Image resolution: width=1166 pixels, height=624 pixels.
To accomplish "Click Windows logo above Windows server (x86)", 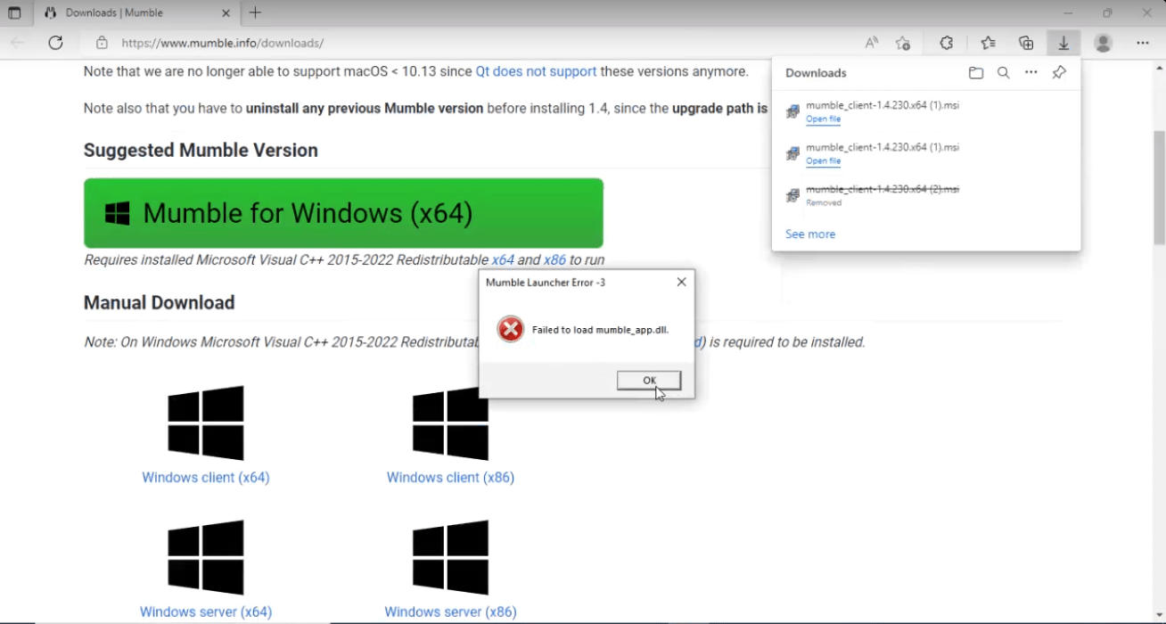I will click(x=450, y=557).
